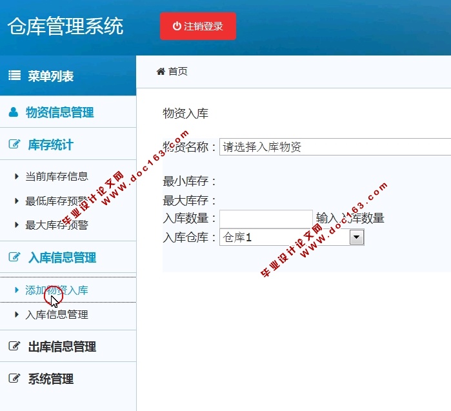Open 最大库存预警 submenu item
The height and width of the screenshot is (411, 451).
coord(57,225)
